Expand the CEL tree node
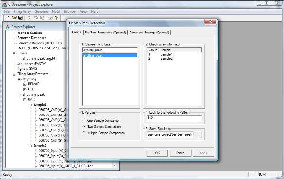 coord(25,89)
